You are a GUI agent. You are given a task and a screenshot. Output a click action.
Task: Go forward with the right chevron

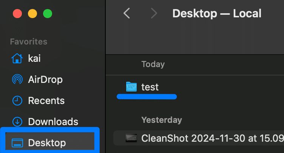point(154,14)
